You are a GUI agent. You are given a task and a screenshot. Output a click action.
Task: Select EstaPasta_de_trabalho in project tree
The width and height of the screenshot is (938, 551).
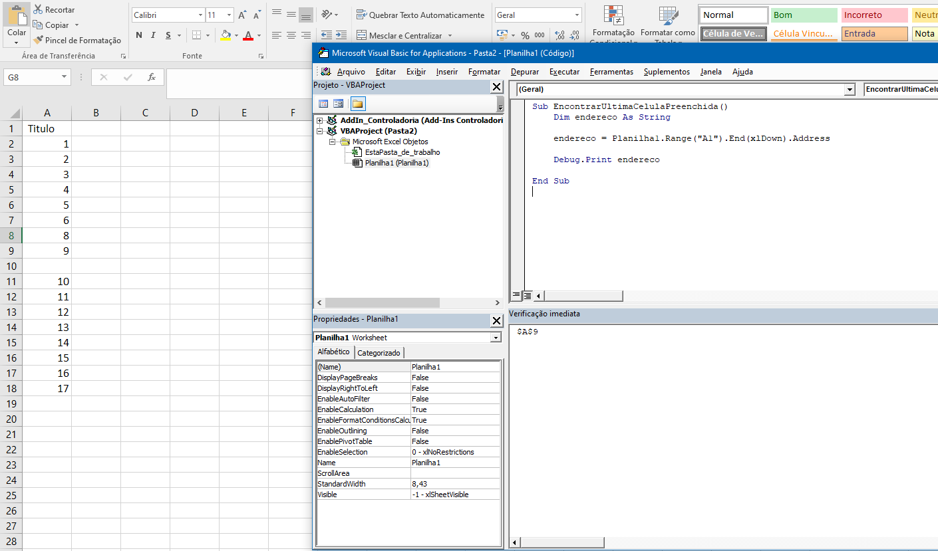pyautogui.click(x=402, y=152)
